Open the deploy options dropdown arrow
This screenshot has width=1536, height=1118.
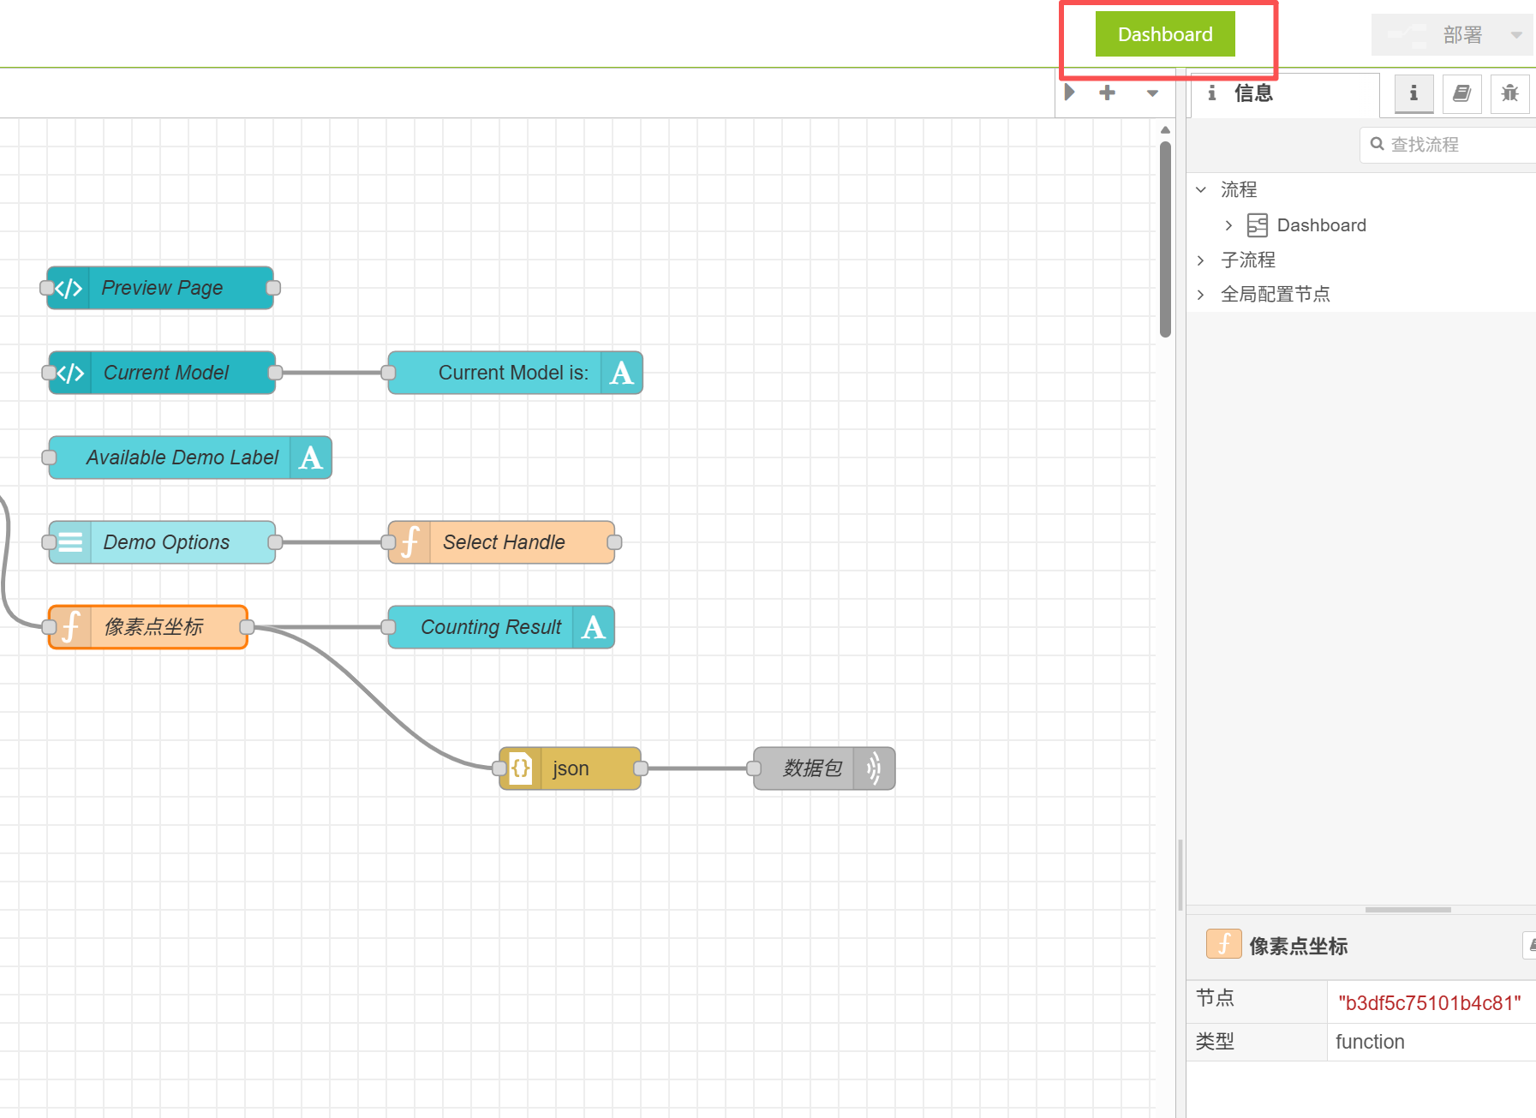[1516, 35]
